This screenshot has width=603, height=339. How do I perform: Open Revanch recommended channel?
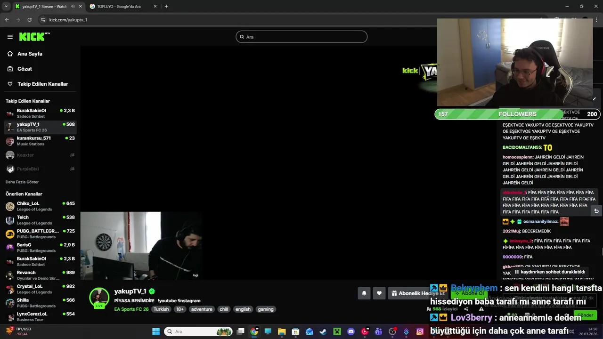(40, 275)
